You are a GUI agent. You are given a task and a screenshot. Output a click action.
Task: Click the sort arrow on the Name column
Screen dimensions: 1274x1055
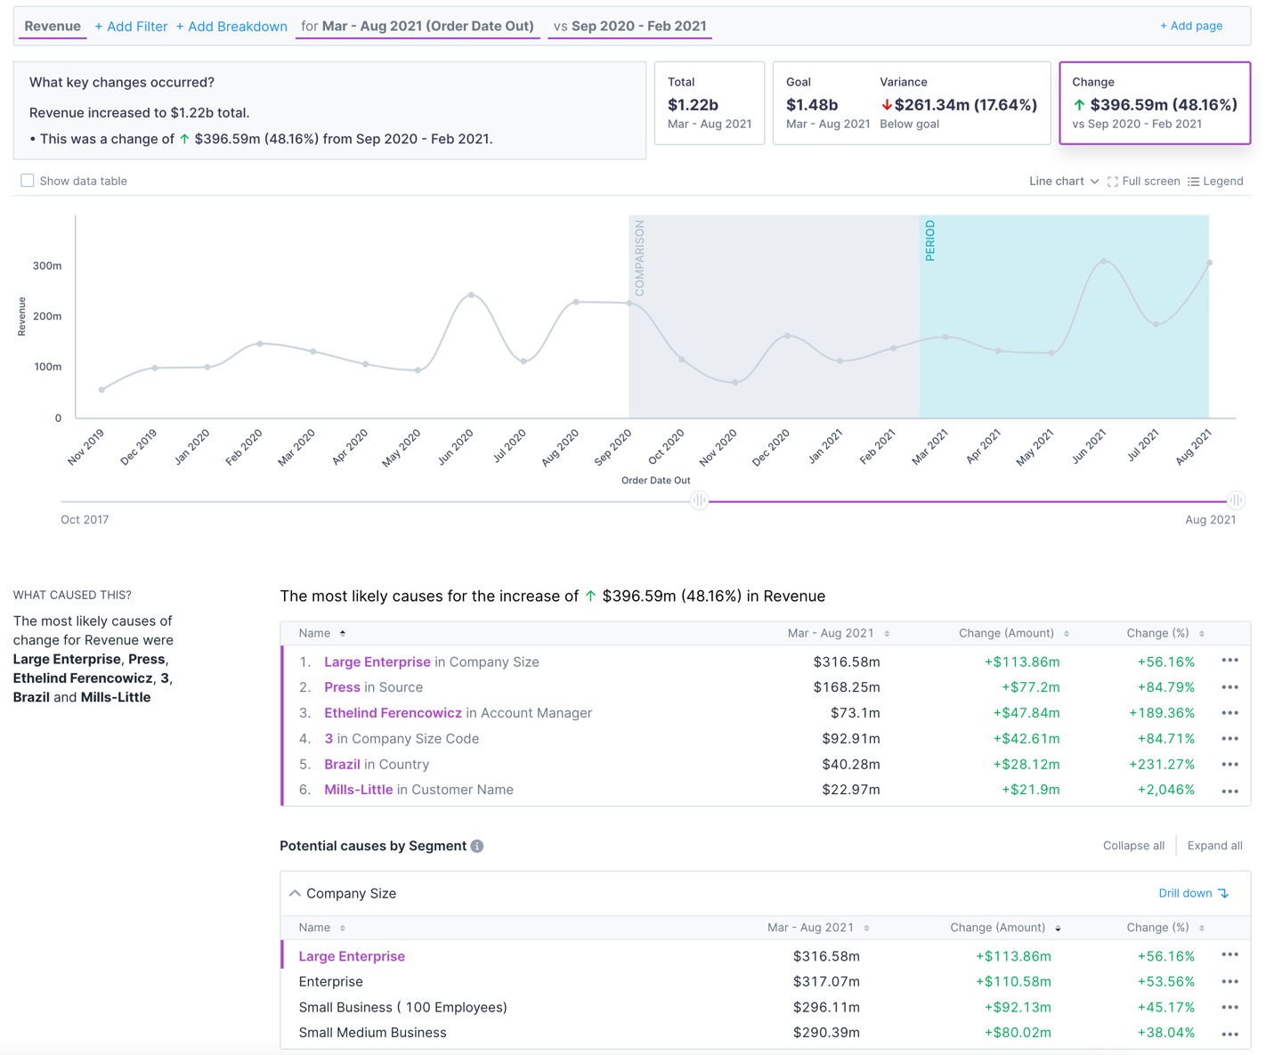coord(341,632)
